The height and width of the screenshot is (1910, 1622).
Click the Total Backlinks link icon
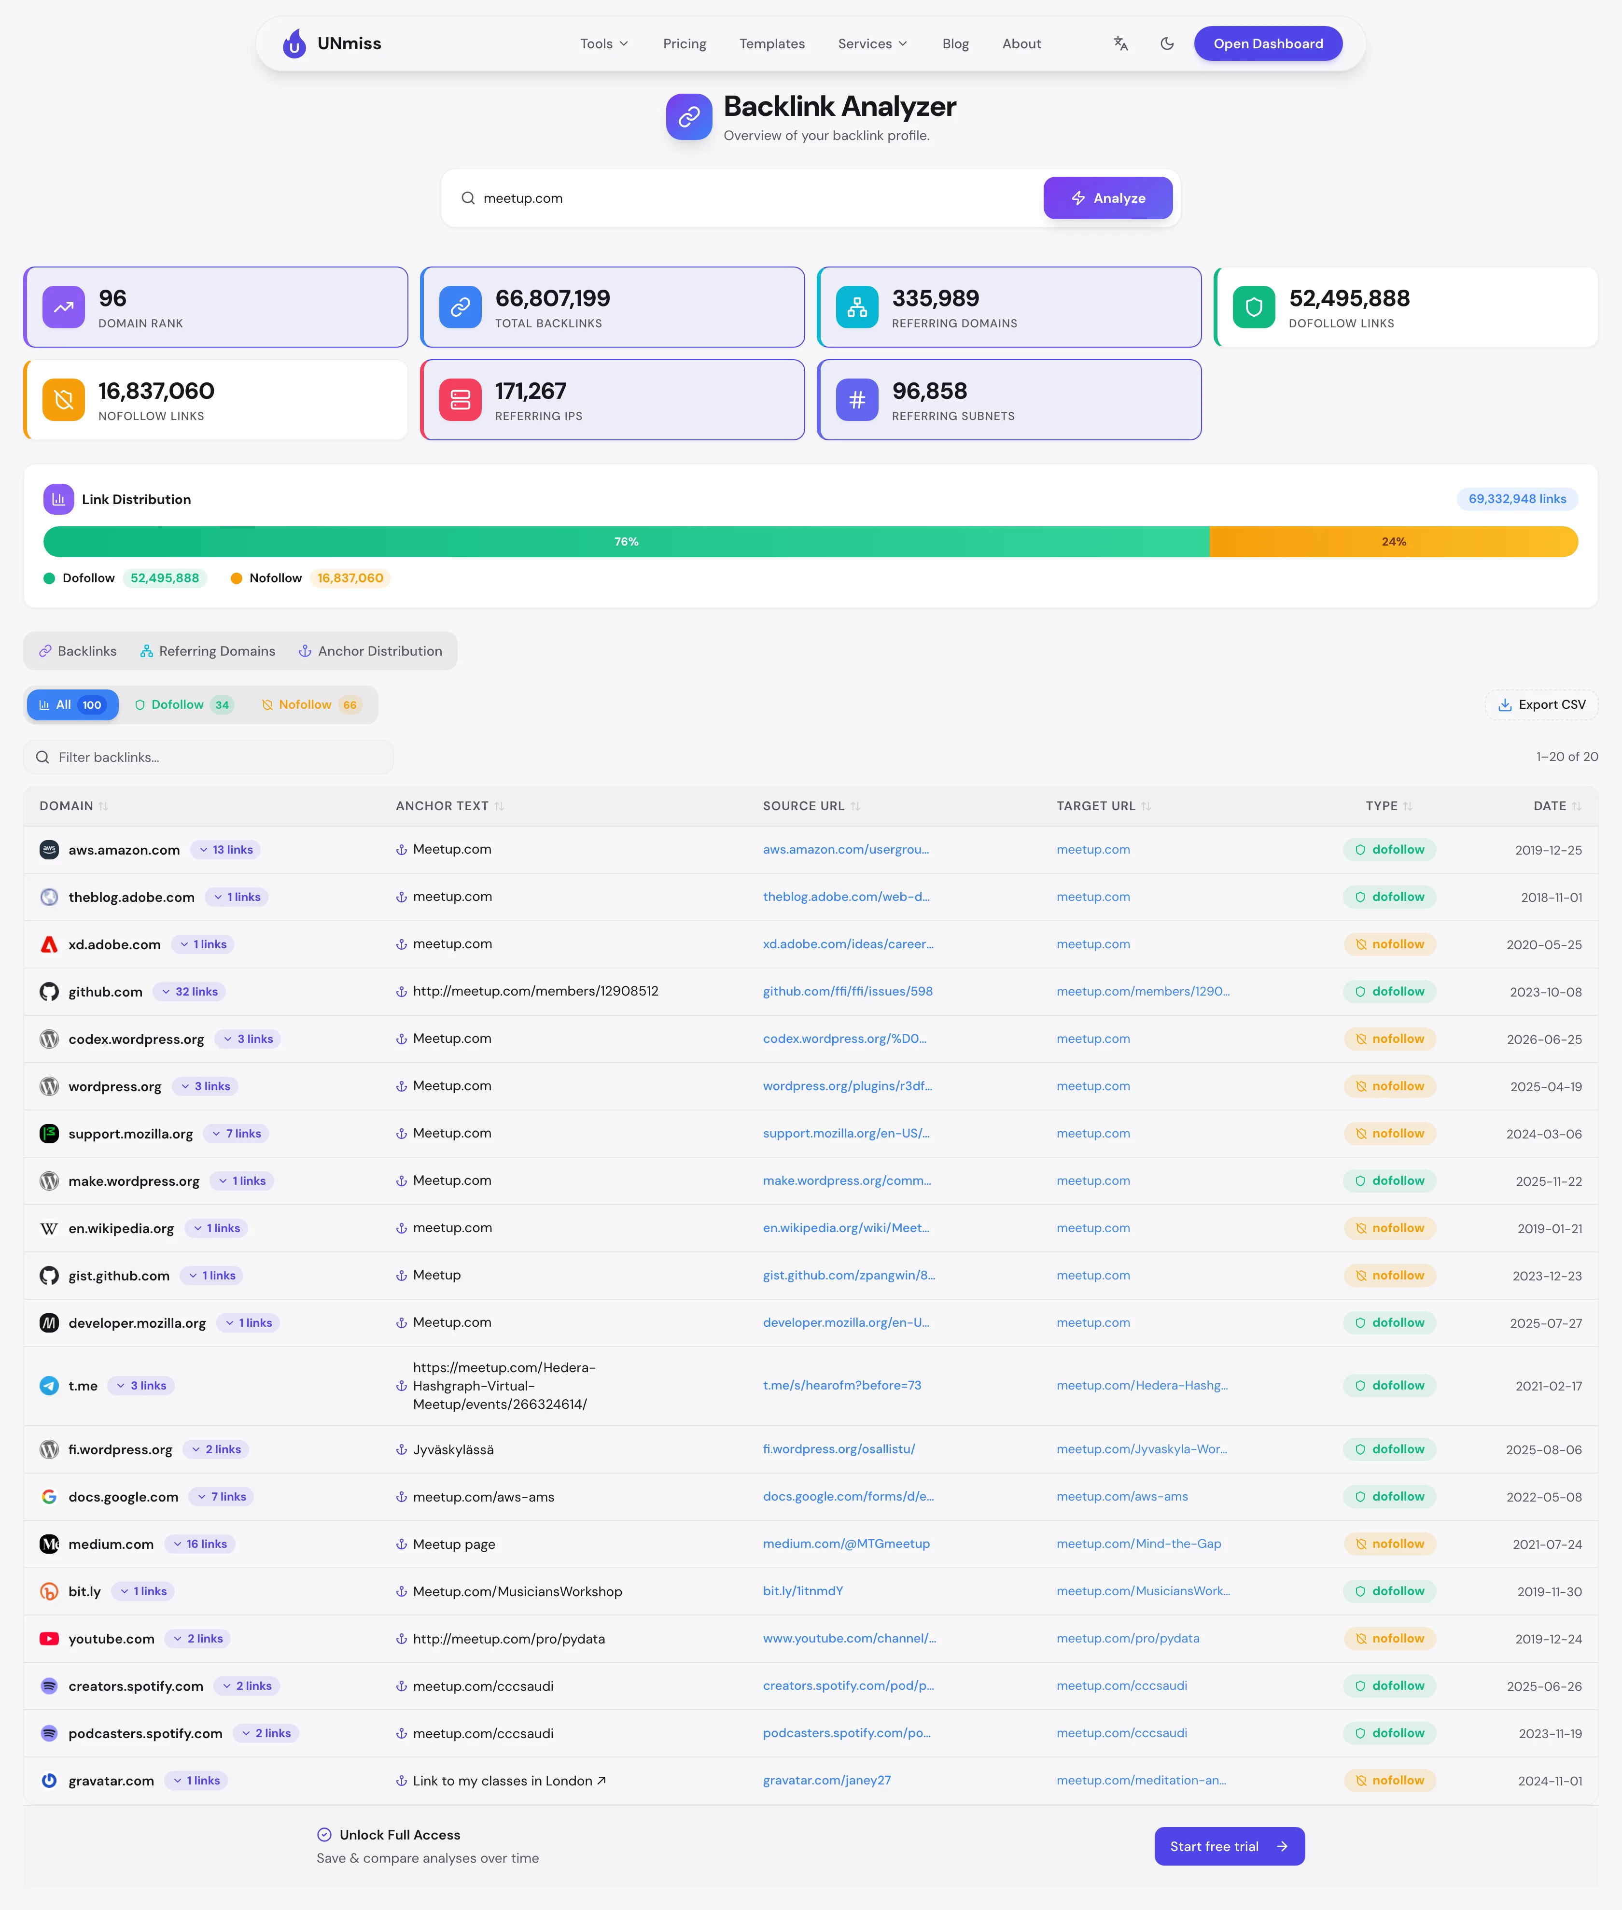(461, 307)
